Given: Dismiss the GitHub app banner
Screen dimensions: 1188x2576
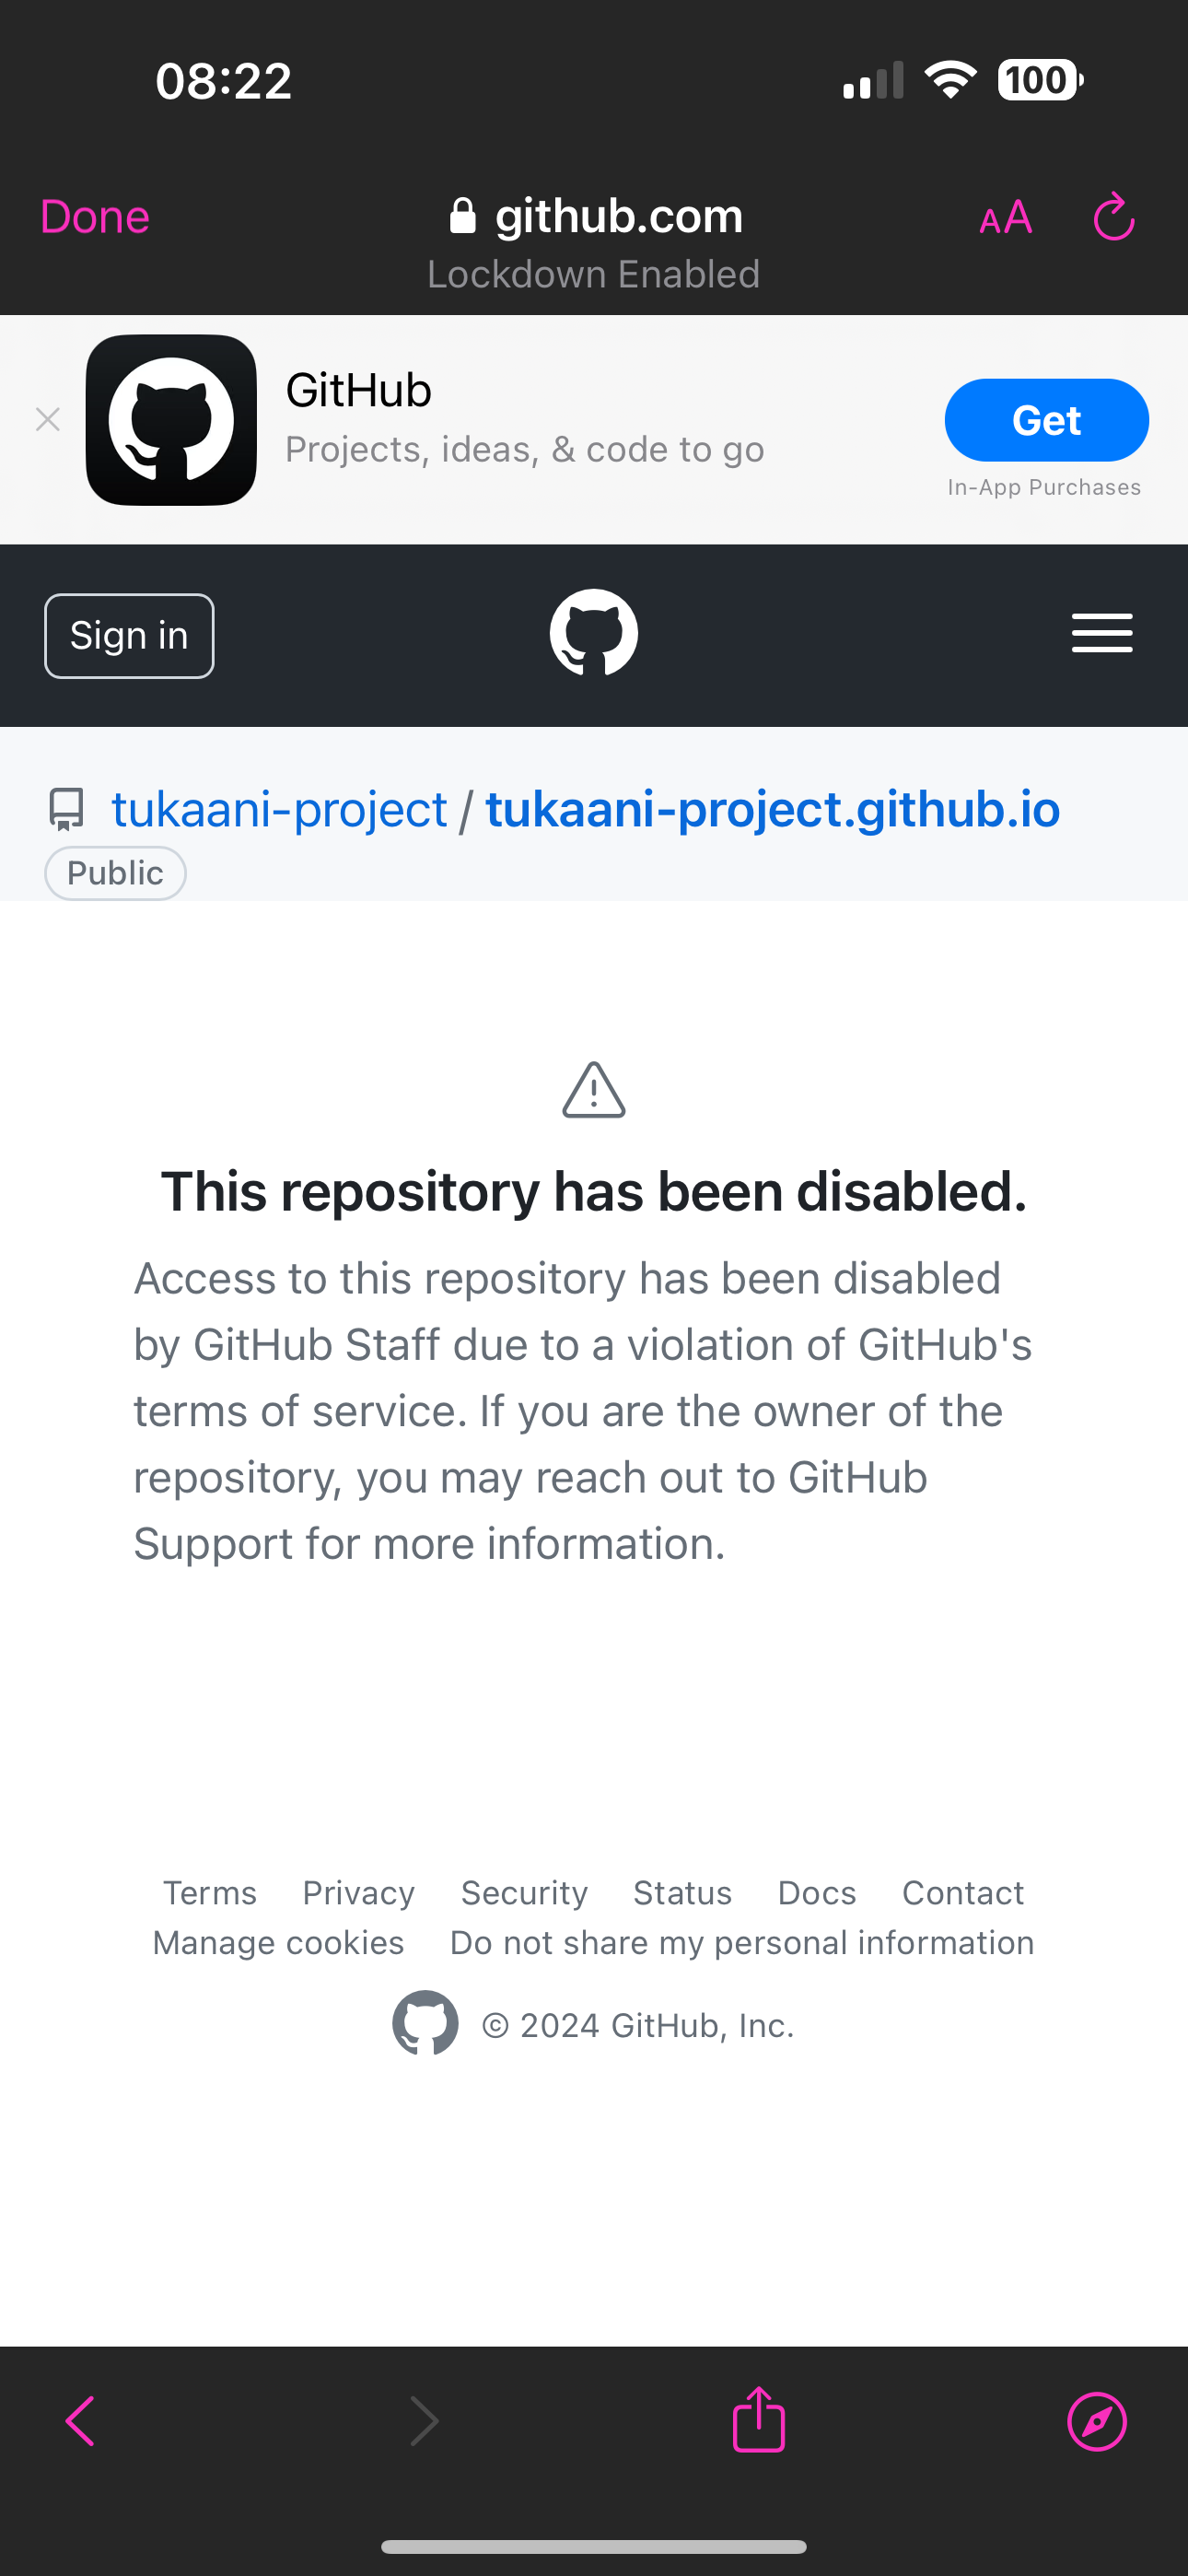Looking at the screenshot, I should pyautogui.click(x=48, y=420).
